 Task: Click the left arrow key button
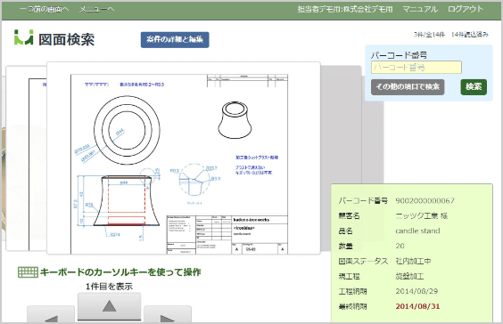pyautogui.click(x=51, y=314)
